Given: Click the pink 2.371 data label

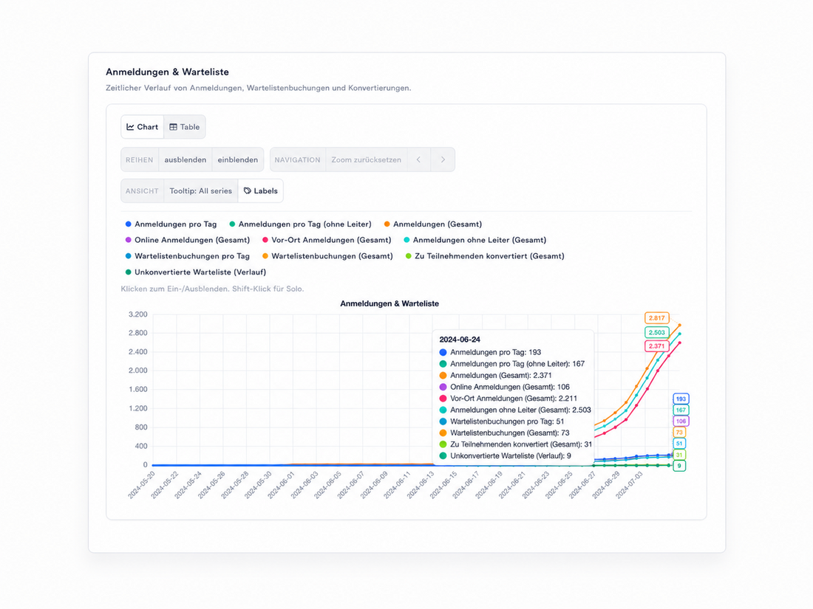Looking at the screenshot, I should (657, 346).
